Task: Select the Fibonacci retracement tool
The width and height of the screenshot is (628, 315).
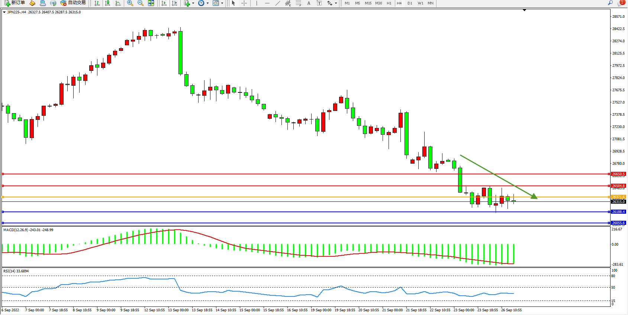Action: point(298,3)
